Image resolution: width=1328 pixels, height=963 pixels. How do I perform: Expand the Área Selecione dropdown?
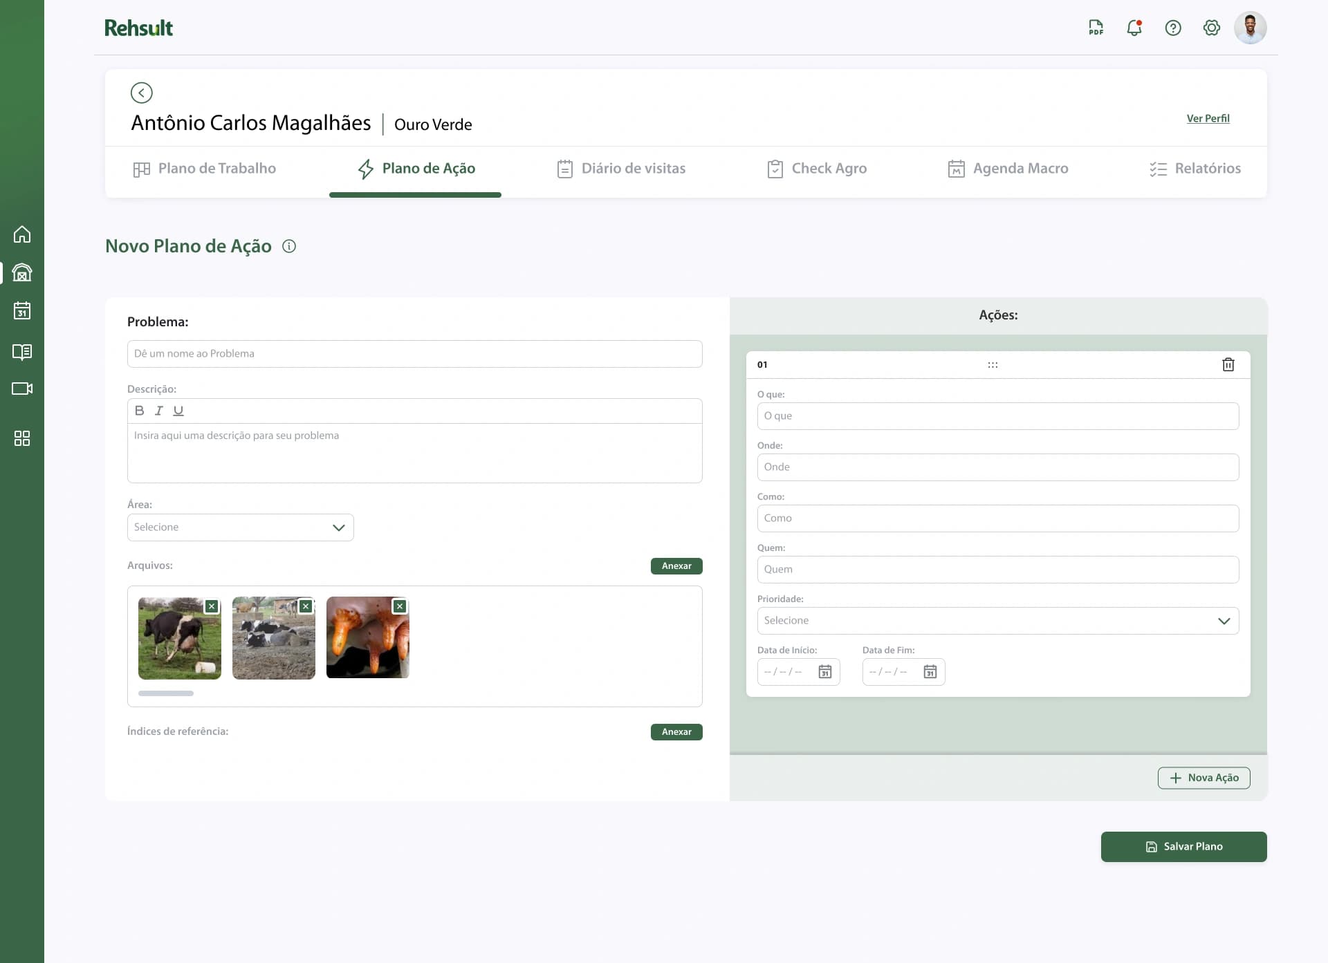point(241,527)
